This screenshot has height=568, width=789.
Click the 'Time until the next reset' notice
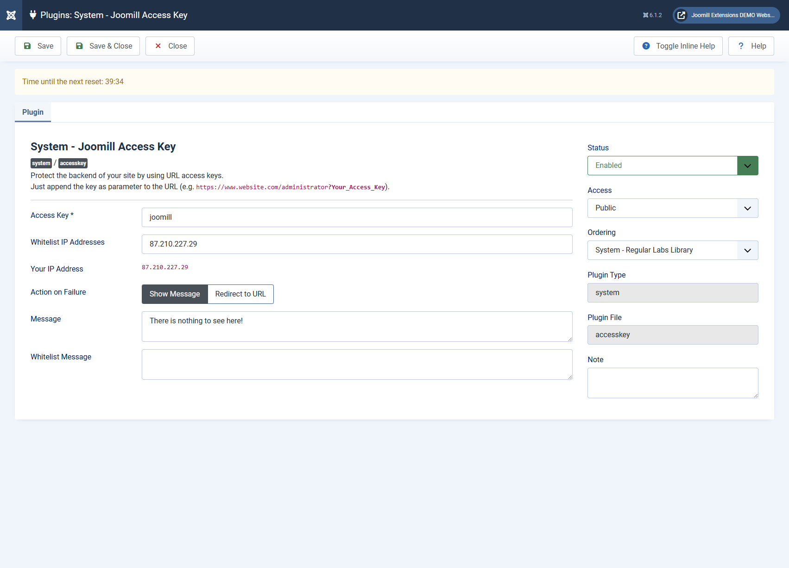click(x=394, y=82)
